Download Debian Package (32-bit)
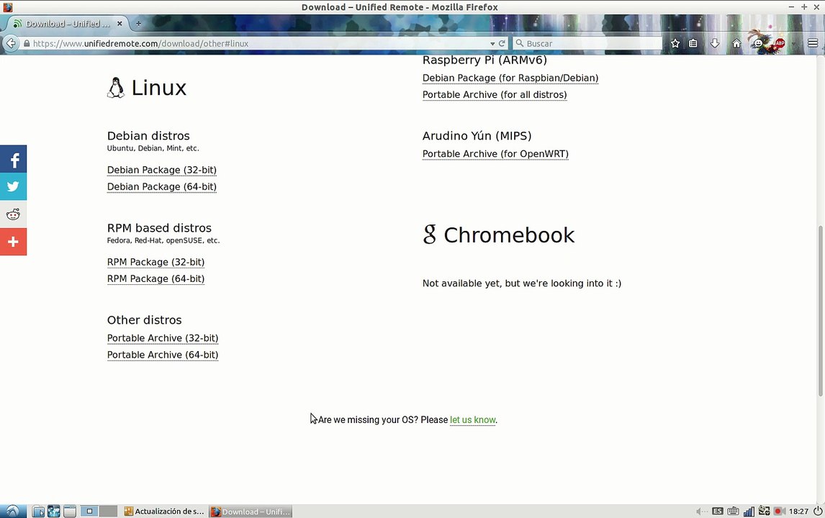Viewport: 825px width, 518px height. (161, 170)
